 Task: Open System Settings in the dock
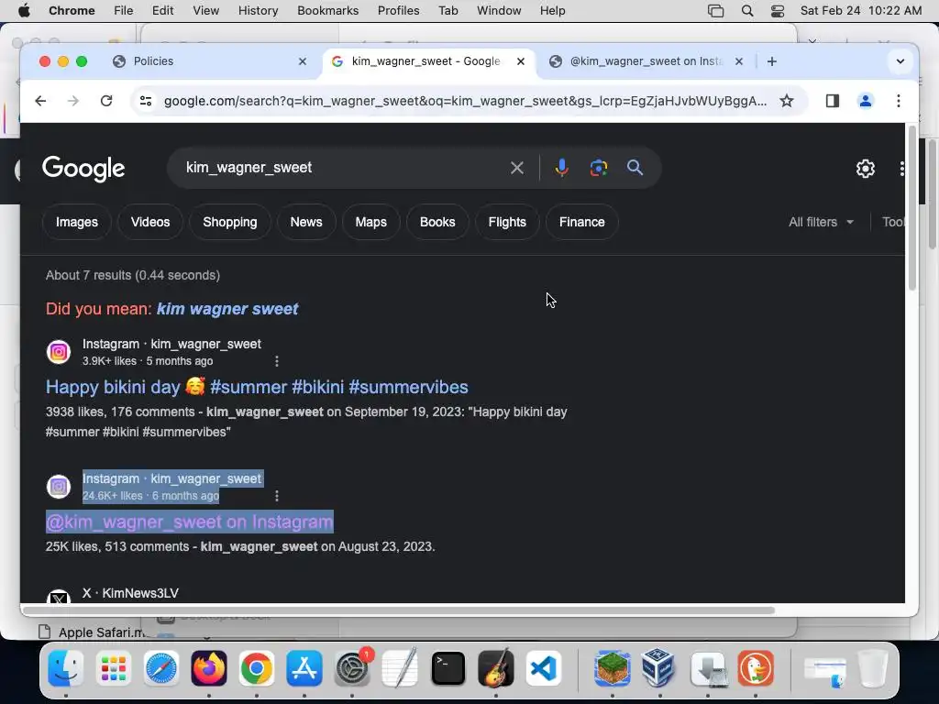[x=352, y=668]
